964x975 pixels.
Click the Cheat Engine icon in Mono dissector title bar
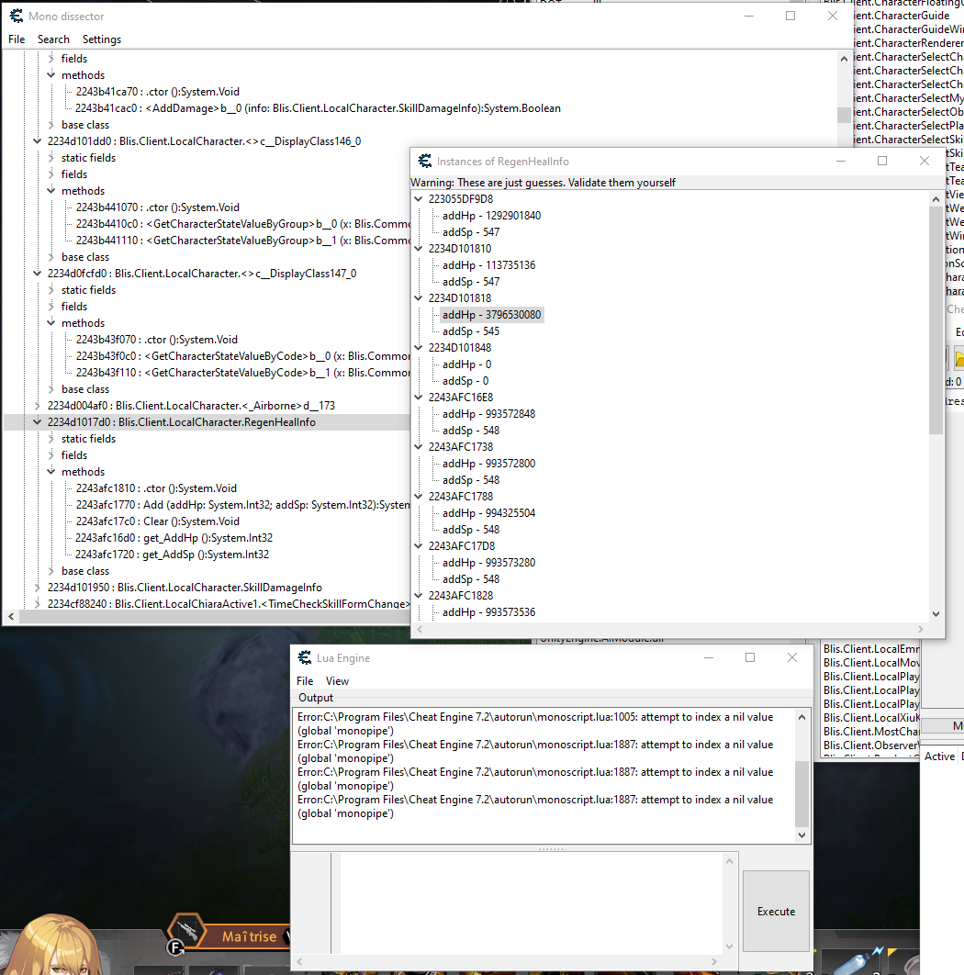tap(16, 16)
